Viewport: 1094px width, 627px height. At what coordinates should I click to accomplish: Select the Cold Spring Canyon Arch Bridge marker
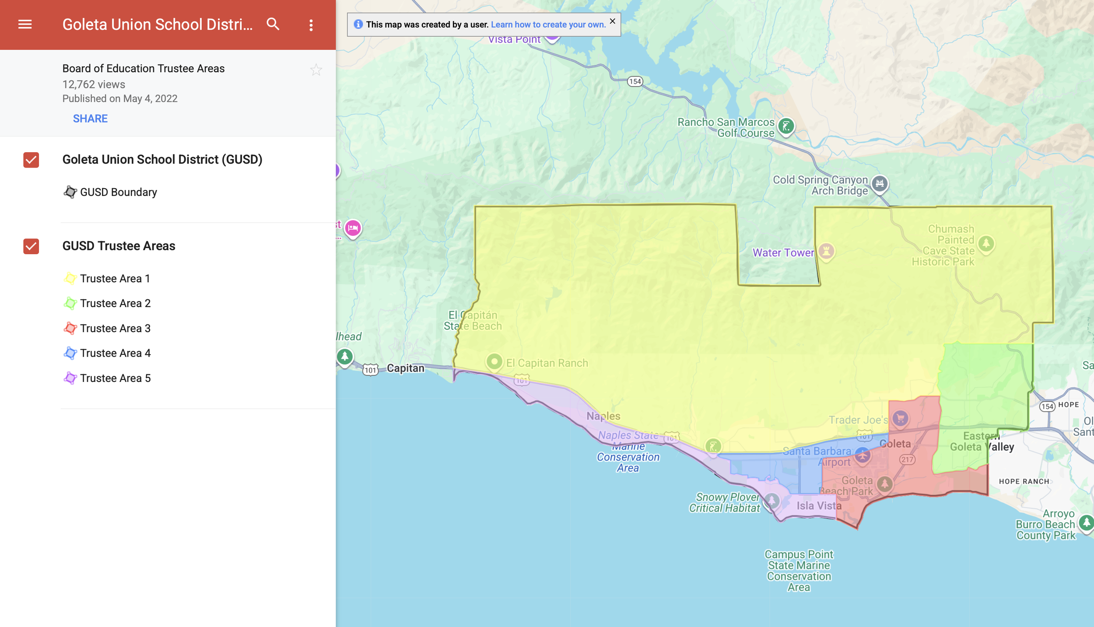tap(879, 183)
